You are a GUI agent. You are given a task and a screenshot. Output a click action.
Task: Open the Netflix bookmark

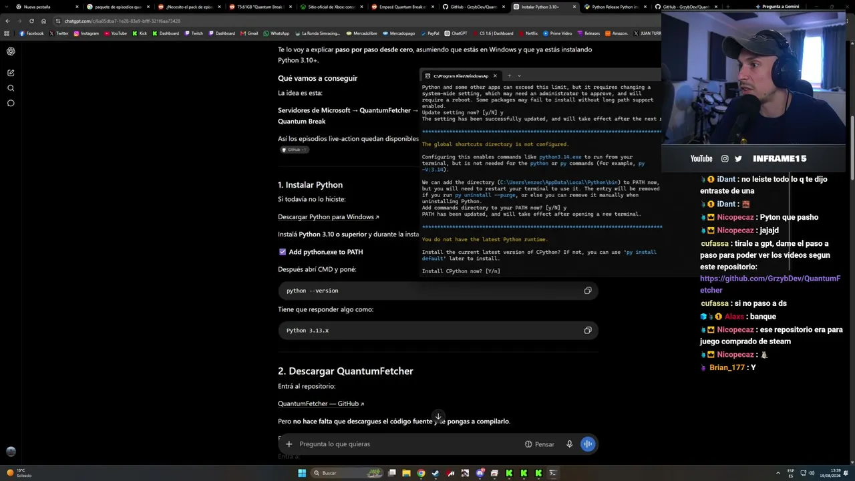(527, 33)
